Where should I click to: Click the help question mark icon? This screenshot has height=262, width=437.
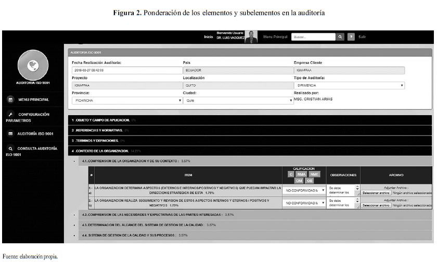(351, 37)
